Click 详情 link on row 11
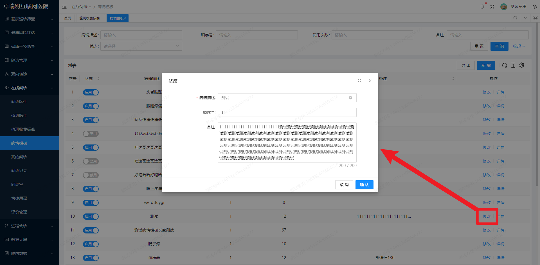This screenshot has height=265, width=540. click(x=500, y=230)
